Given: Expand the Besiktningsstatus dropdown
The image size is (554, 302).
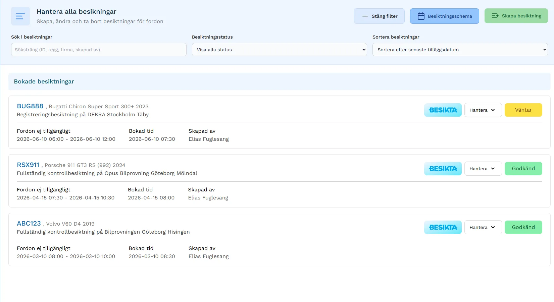Looking at the screenshot, I should tap(279, 50).
